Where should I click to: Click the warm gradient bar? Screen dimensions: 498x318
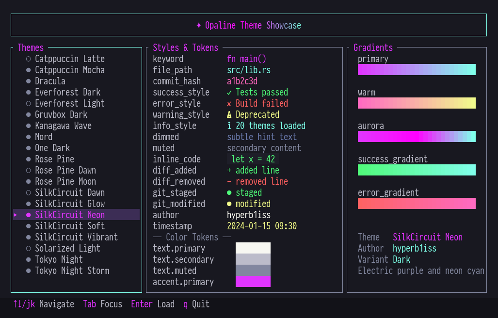[x=417, y=103]
